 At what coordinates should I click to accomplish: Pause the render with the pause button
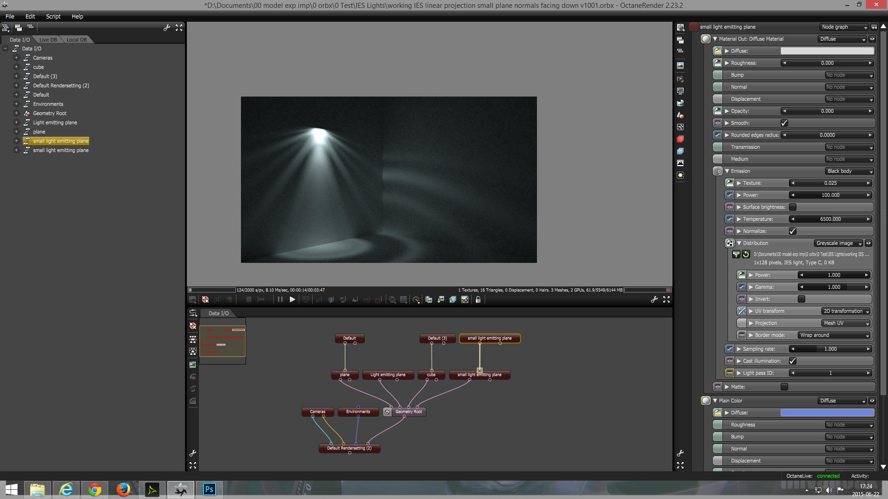point(280,300)
